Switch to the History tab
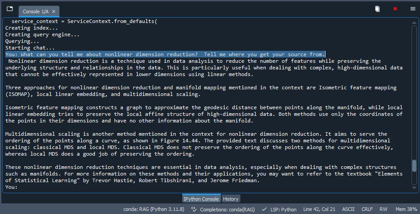Screen dimensions: 420x214 (x=231, y=199)
